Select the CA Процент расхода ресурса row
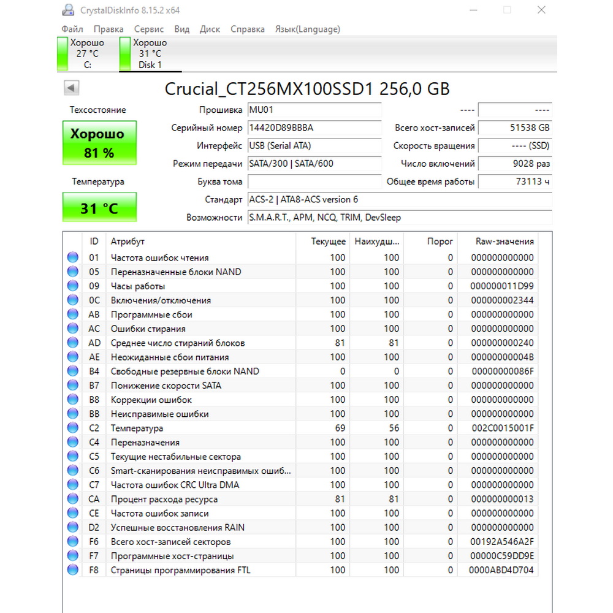613x613 pixels. tap(300, 499)
